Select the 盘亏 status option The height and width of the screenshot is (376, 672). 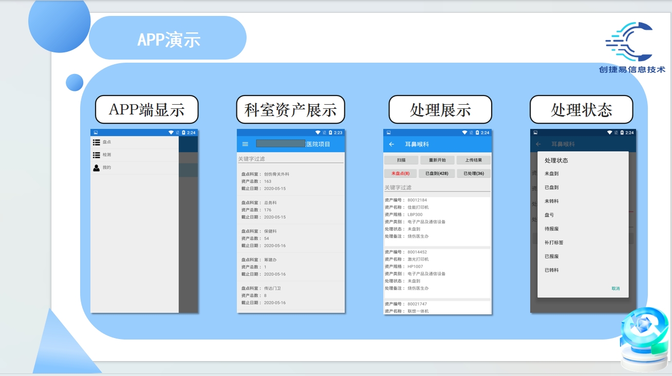(x=549, y=215)
